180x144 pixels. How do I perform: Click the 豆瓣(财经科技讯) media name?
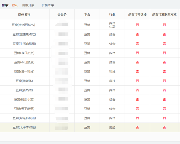(24, 118)
